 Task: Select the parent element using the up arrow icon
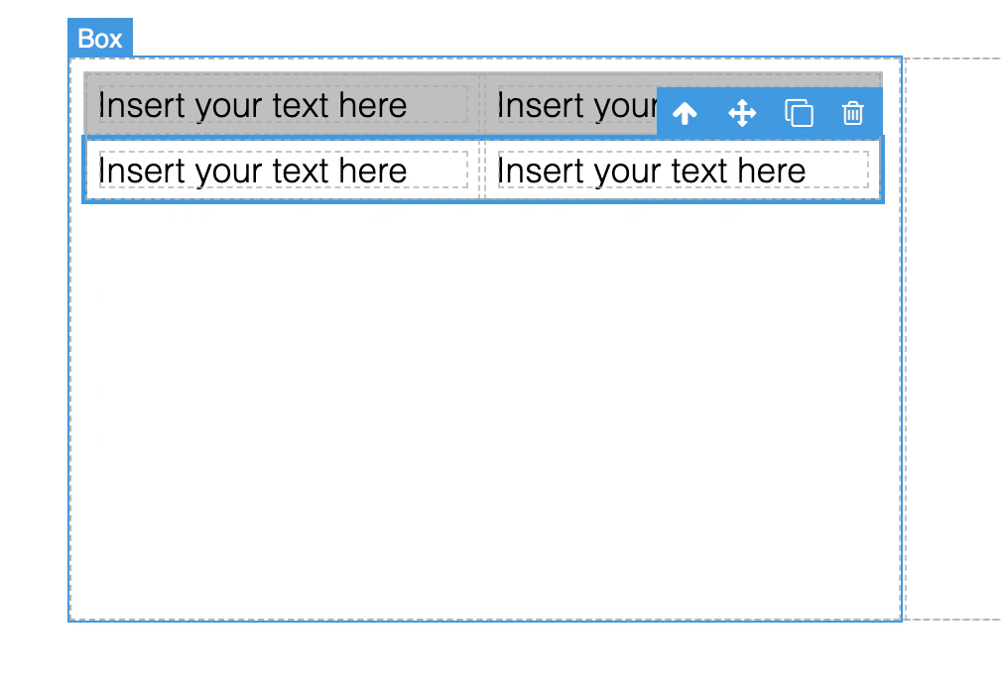(x=684, y=113)
